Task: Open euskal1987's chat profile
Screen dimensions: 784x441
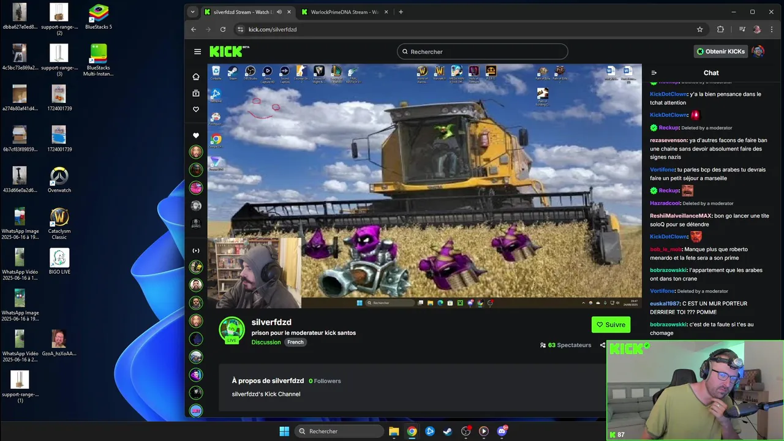Action: click(665, 303)
